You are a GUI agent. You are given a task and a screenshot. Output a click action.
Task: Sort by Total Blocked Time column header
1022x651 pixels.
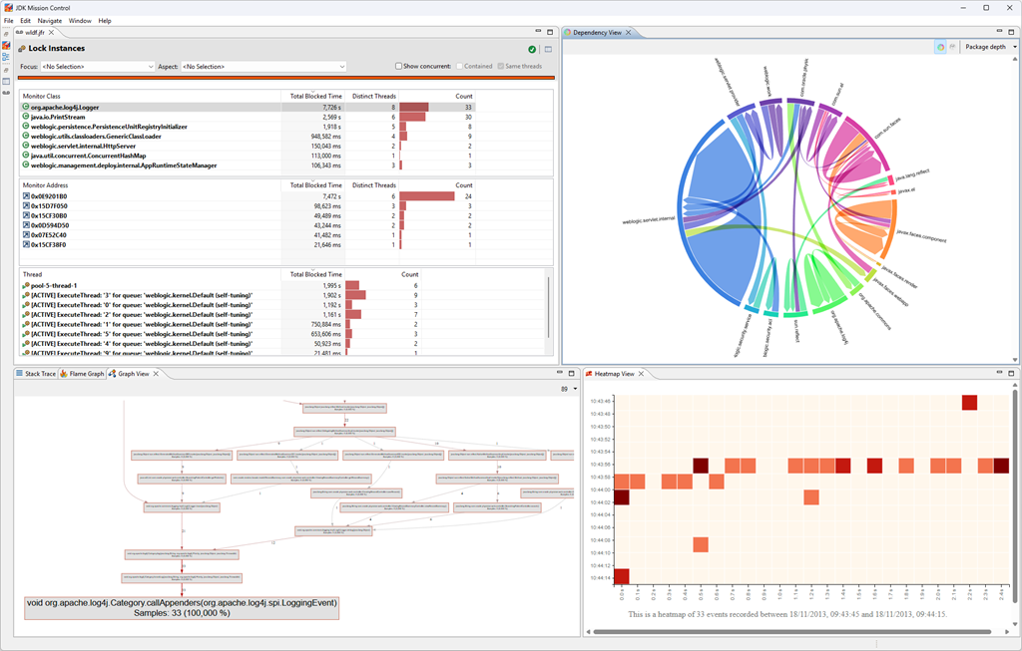pos(315,96)
